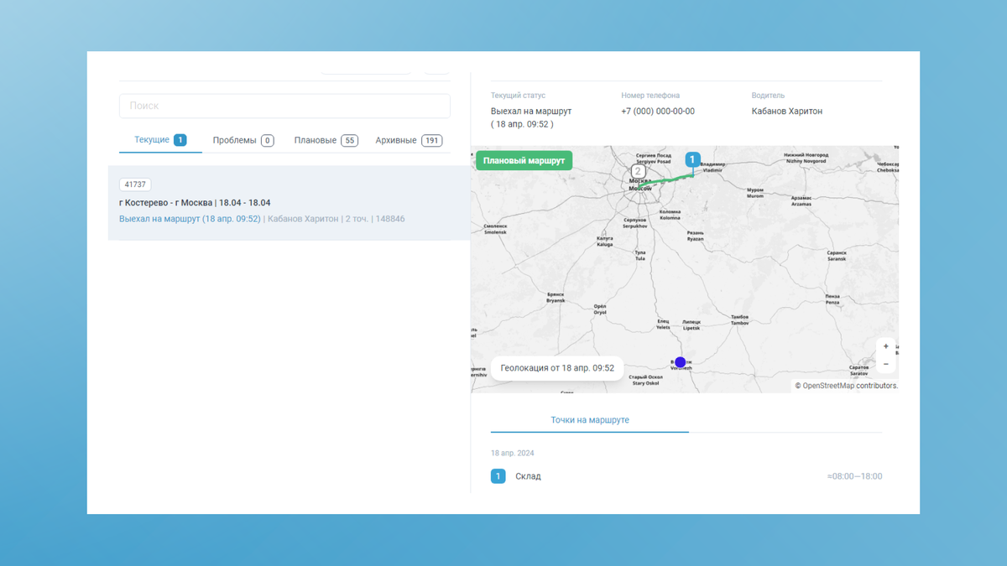1007x566 pixels.
Task: Open the Проблемы tab
Action: pyautogui.click(x=243, y=140)
